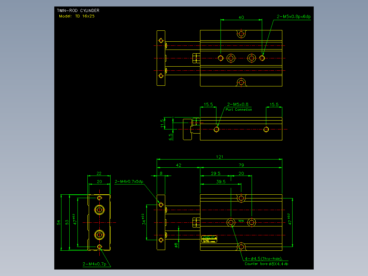Screen dimensions: 368x276
Task: Select the "40" dimension in the upper view
Action: tap(241, 17)
